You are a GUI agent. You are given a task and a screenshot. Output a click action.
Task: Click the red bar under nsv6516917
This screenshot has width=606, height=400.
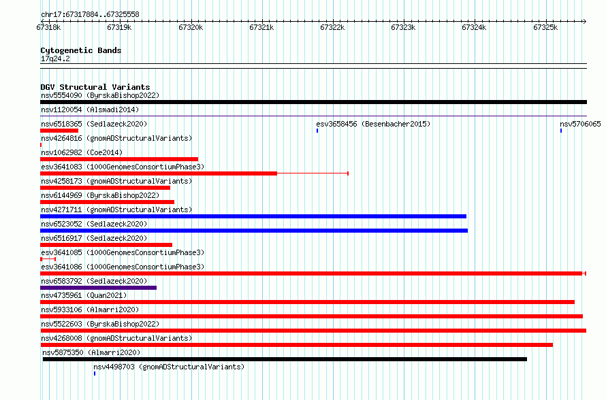(x=106, y=245)
